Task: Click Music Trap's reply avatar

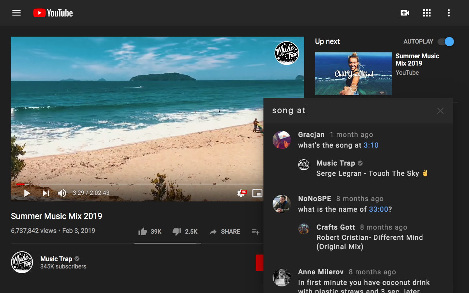Action: pyautogui.click(x=304, y=165)
